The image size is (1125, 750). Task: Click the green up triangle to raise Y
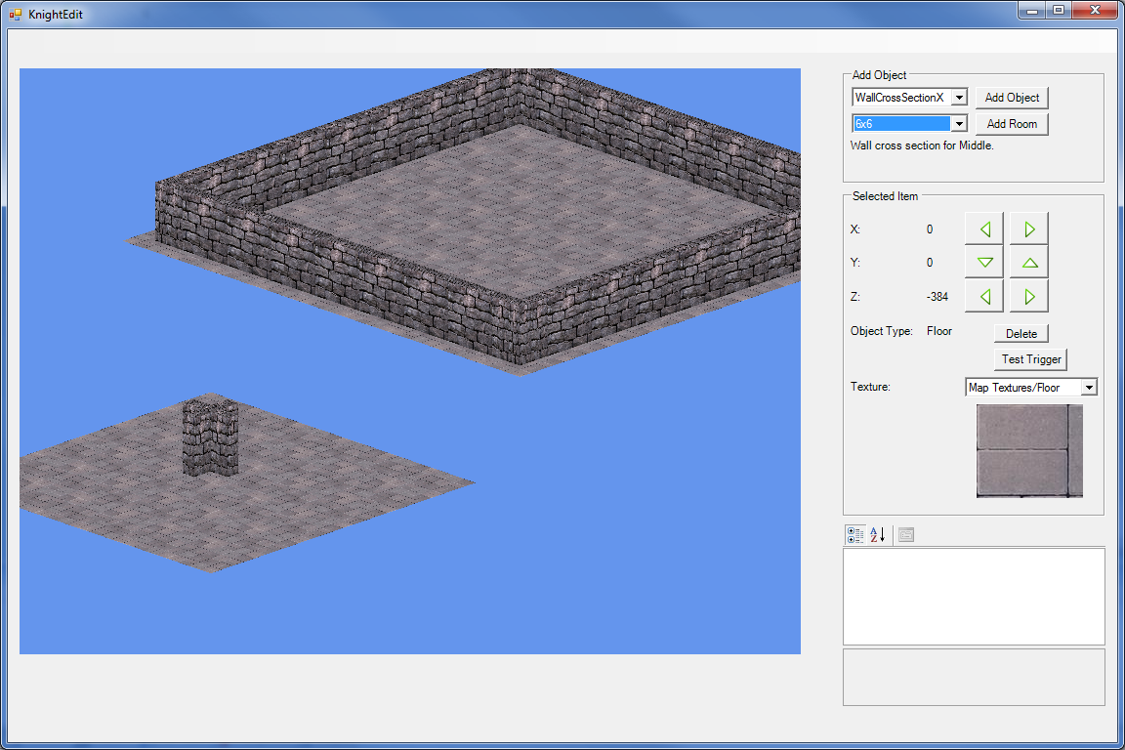pos(1027,262)
